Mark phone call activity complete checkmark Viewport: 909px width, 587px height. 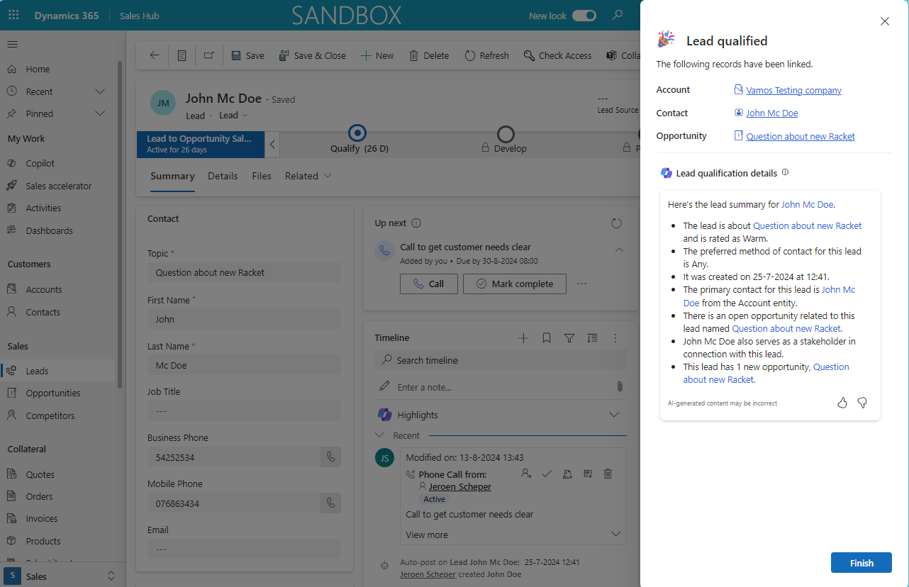pyautogui.click(x=547, y=474)
